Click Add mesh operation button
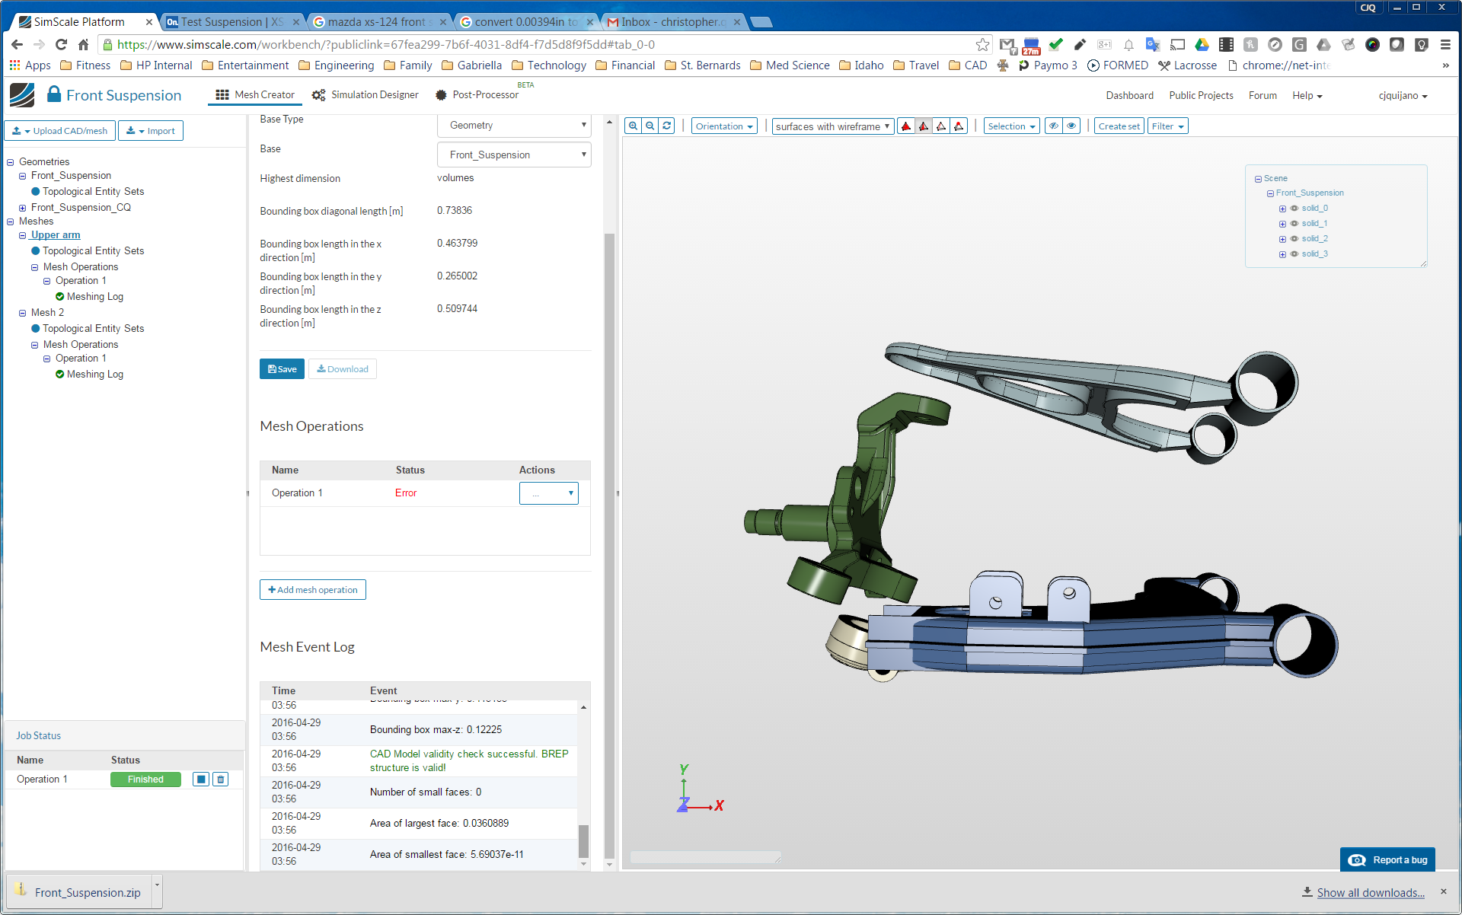 tap(313, 590)
